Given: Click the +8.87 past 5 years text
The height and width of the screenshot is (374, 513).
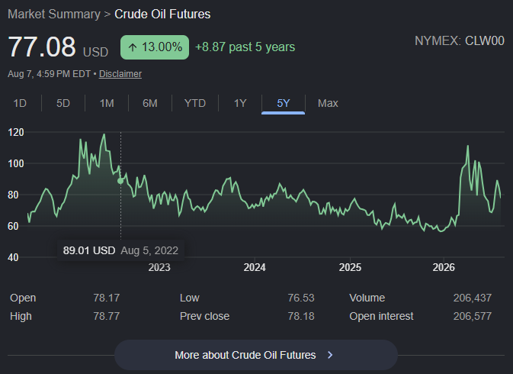Looking at the screenshot, I should tap(245, 47).
